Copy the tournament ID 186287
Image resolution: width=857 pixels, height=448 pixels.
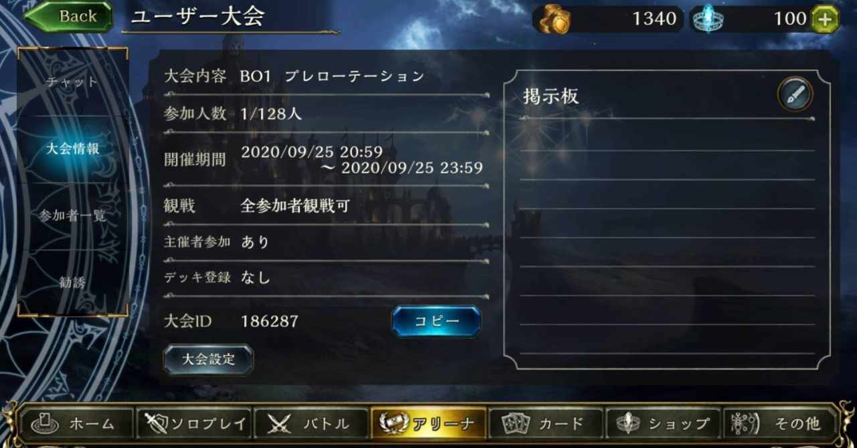tap(436, 322)
